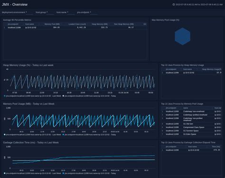Screen dimensions: 225x178
Task: Toggle Today series in Garbage Collection legend
Action: pos(89,173)
